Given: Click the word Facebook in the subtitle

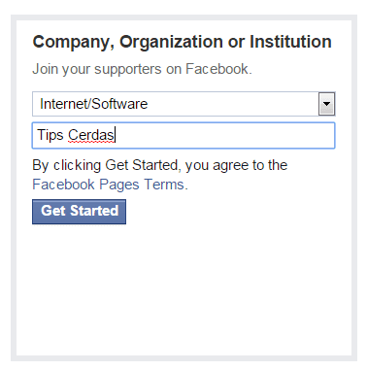Looking at the screenshot, I should (217, 69).
